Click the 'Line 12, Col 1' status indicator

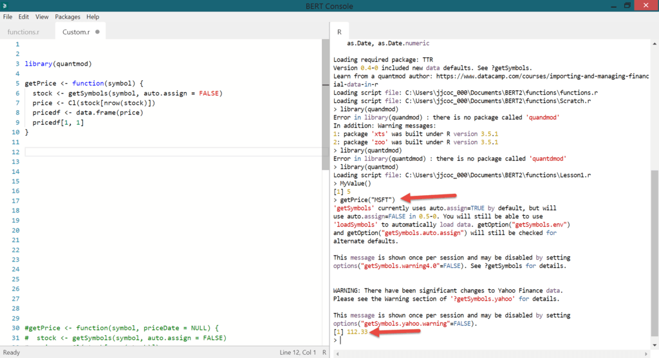(297, 353)
